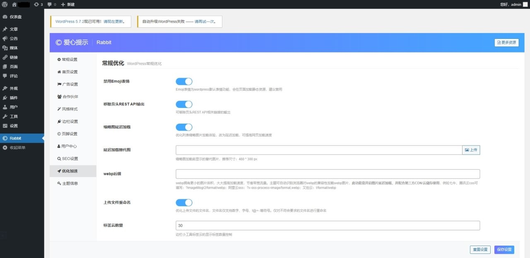
Task: Click the 新建 plus button
Action: pyautogui.click(x=67, y=4)
